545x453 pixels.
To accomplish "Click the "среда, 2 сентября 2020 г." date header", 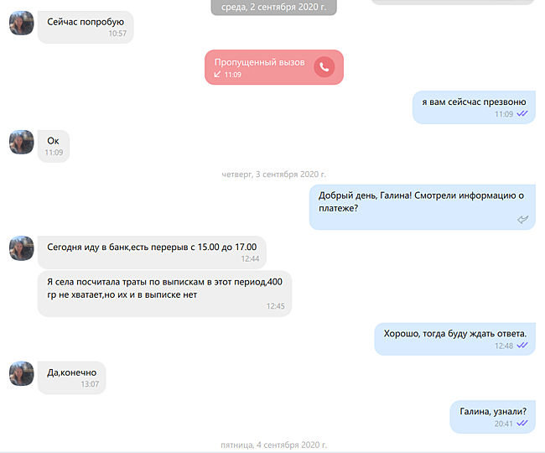I will (274, 8).
